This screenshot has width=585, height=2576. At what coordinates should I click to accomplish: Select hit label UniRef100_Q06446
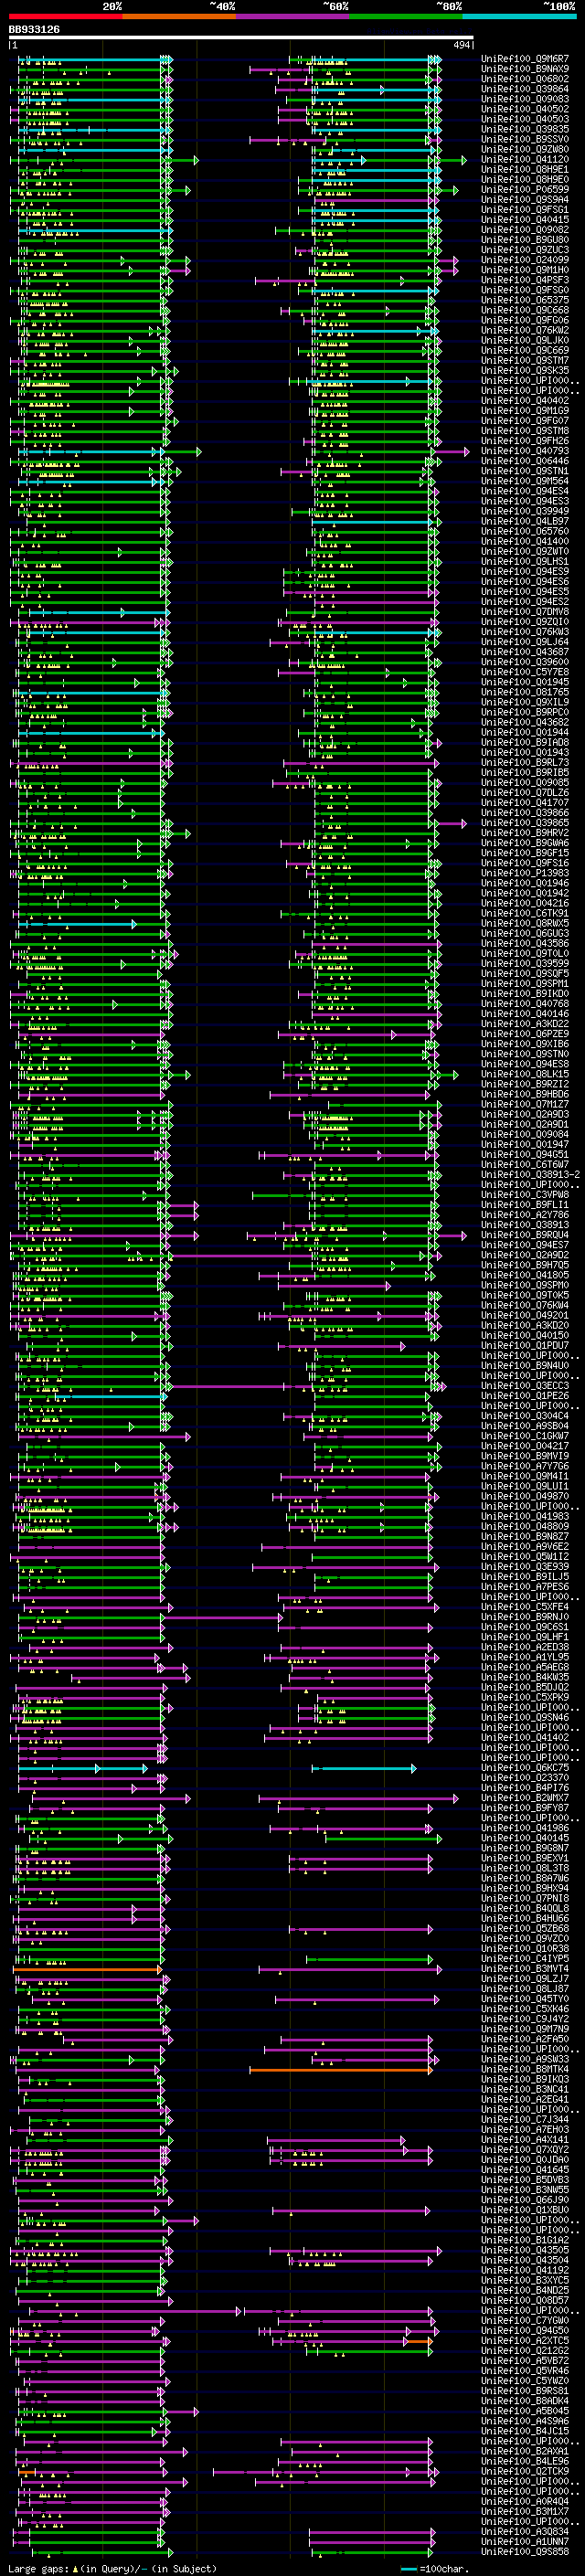point(525,461)
